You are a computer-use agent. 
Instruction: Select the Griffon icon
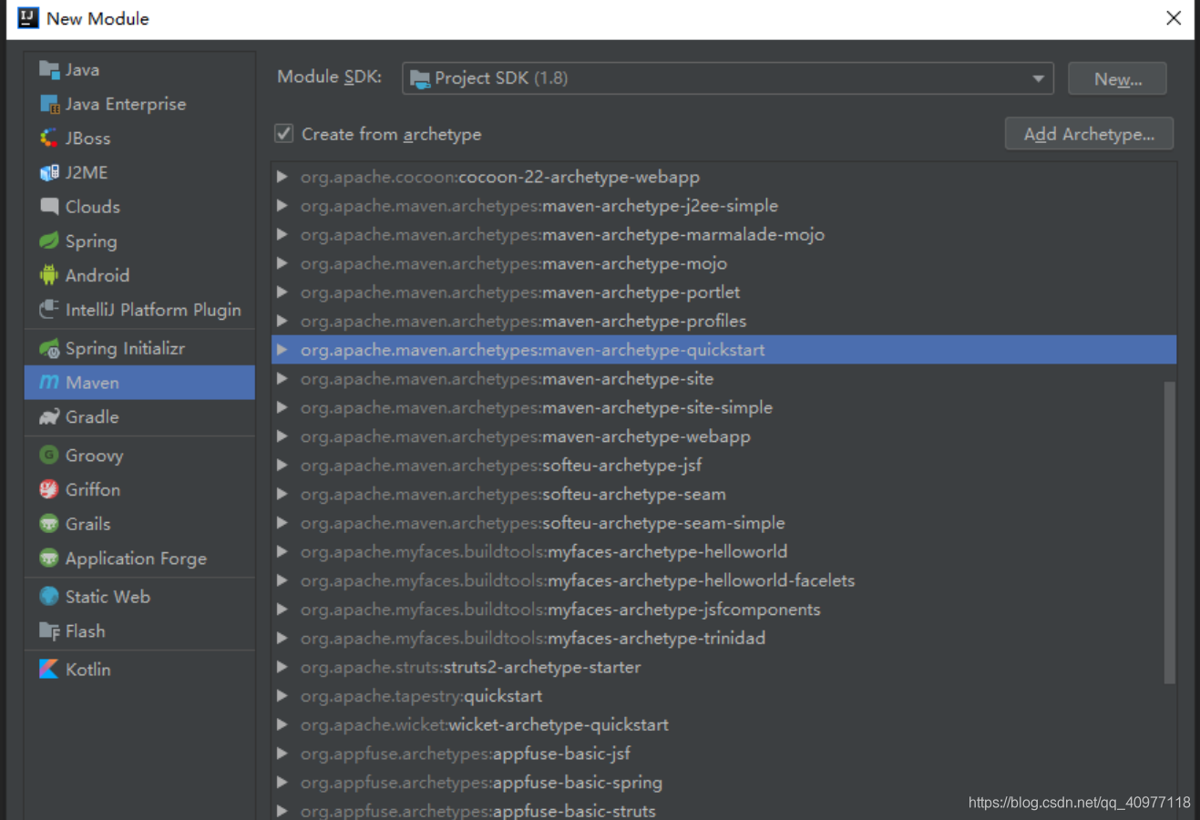pos(49,489)
